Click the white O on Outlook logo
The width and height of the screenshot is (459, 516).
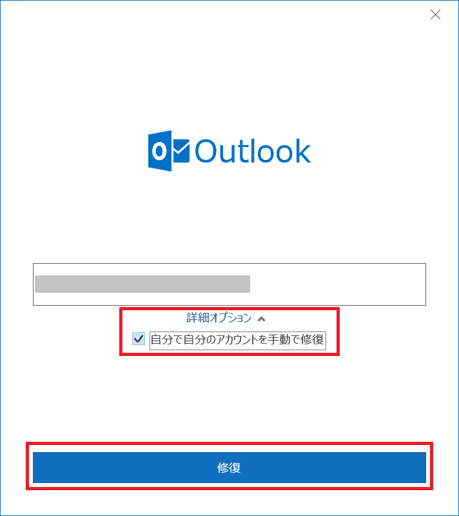[159, 151]
